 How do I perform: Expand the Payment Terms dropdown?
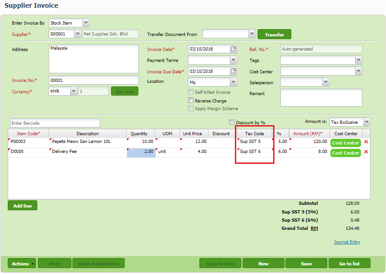coord(234,60)
